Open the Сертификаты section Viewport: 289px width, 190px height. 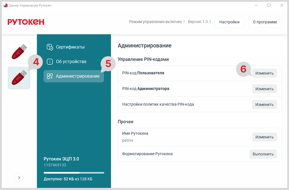pos(70,47)
